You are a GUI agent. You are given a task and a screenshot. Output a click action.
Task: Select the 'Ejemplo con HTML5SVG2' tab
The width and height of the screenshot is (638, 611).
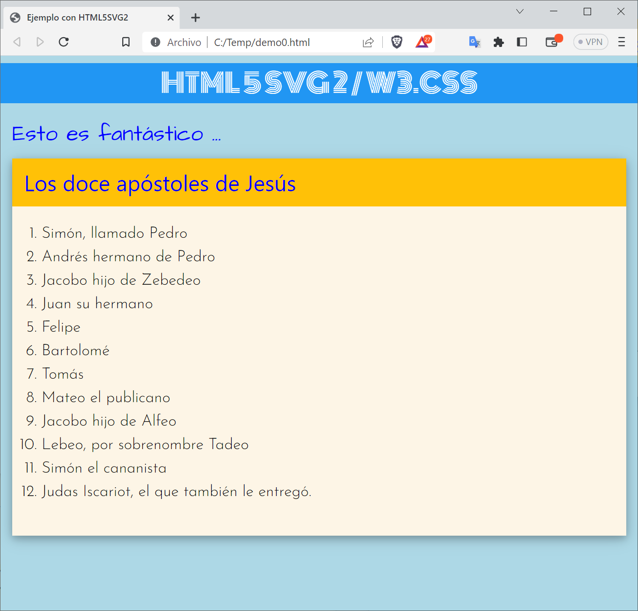click(x=78, y=18)
